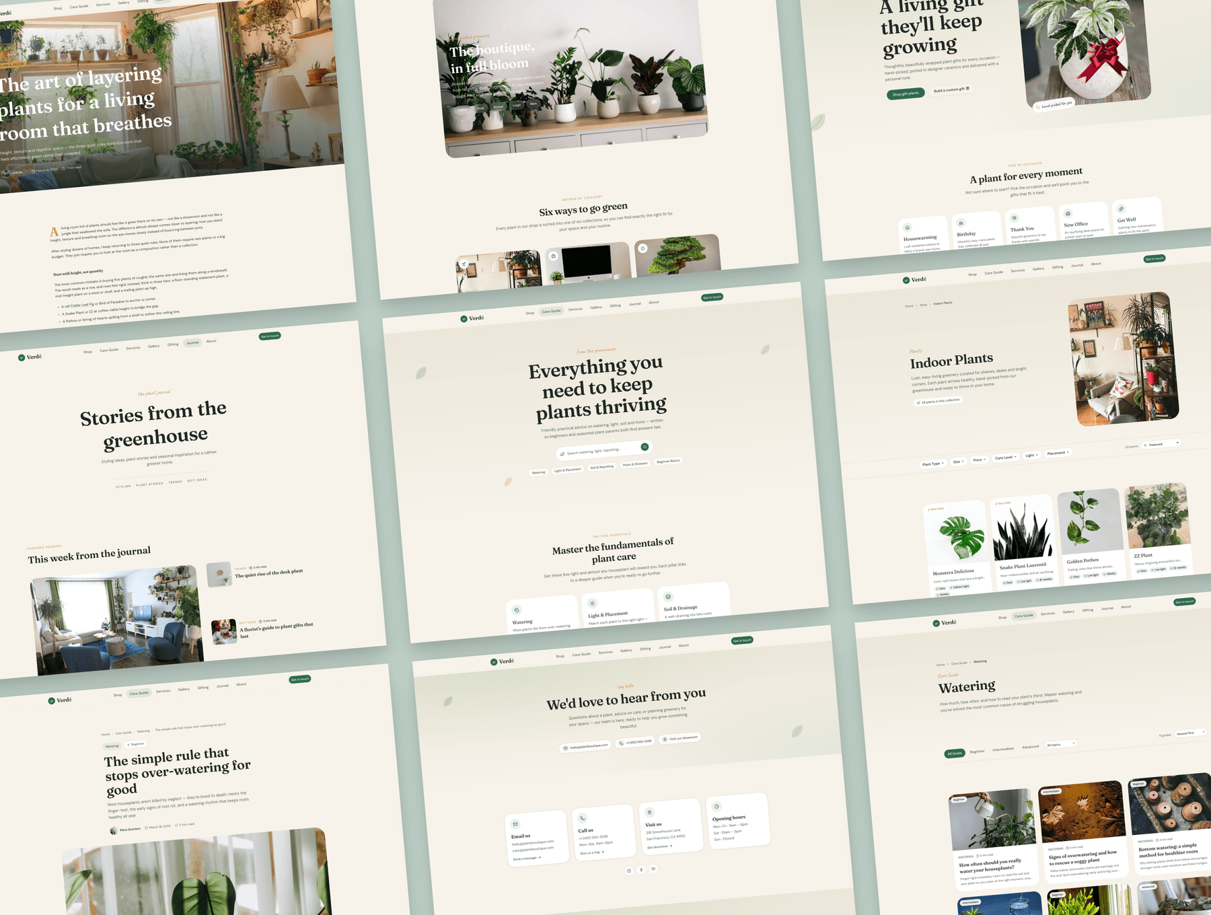
Task: Click the Search watering, light, repotting field
Action: pyautogui.click(x=603, y=450)
